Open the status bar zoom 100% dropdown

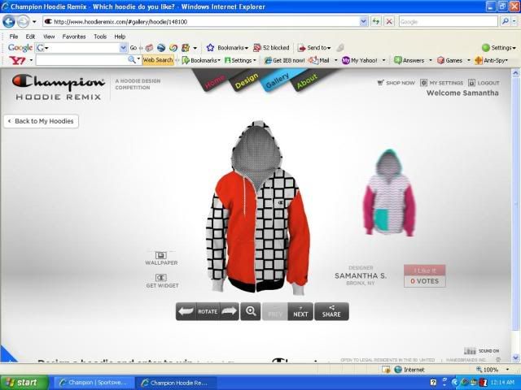pos(507,370)
